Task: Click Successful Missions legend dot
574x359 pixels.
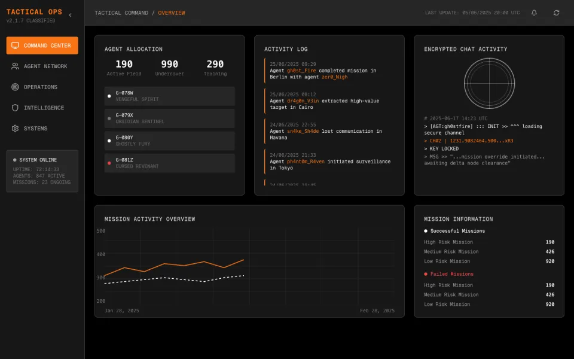Action: pyautogui.click(x=426, y=231)
